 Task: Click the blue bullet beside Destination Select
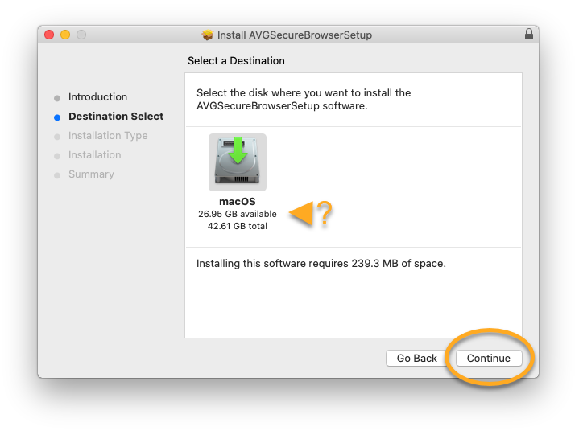[57, 117]
